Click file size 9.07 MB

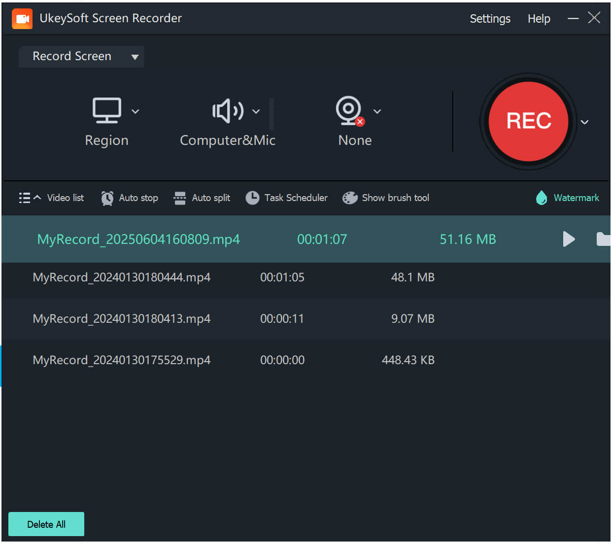tap(413, 319)
